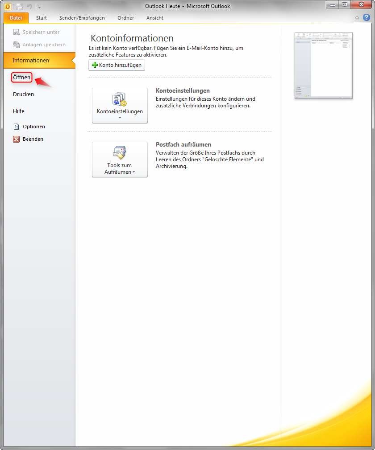
Task: Click the Outlook program icon in title bar
Action: point(7,6)
